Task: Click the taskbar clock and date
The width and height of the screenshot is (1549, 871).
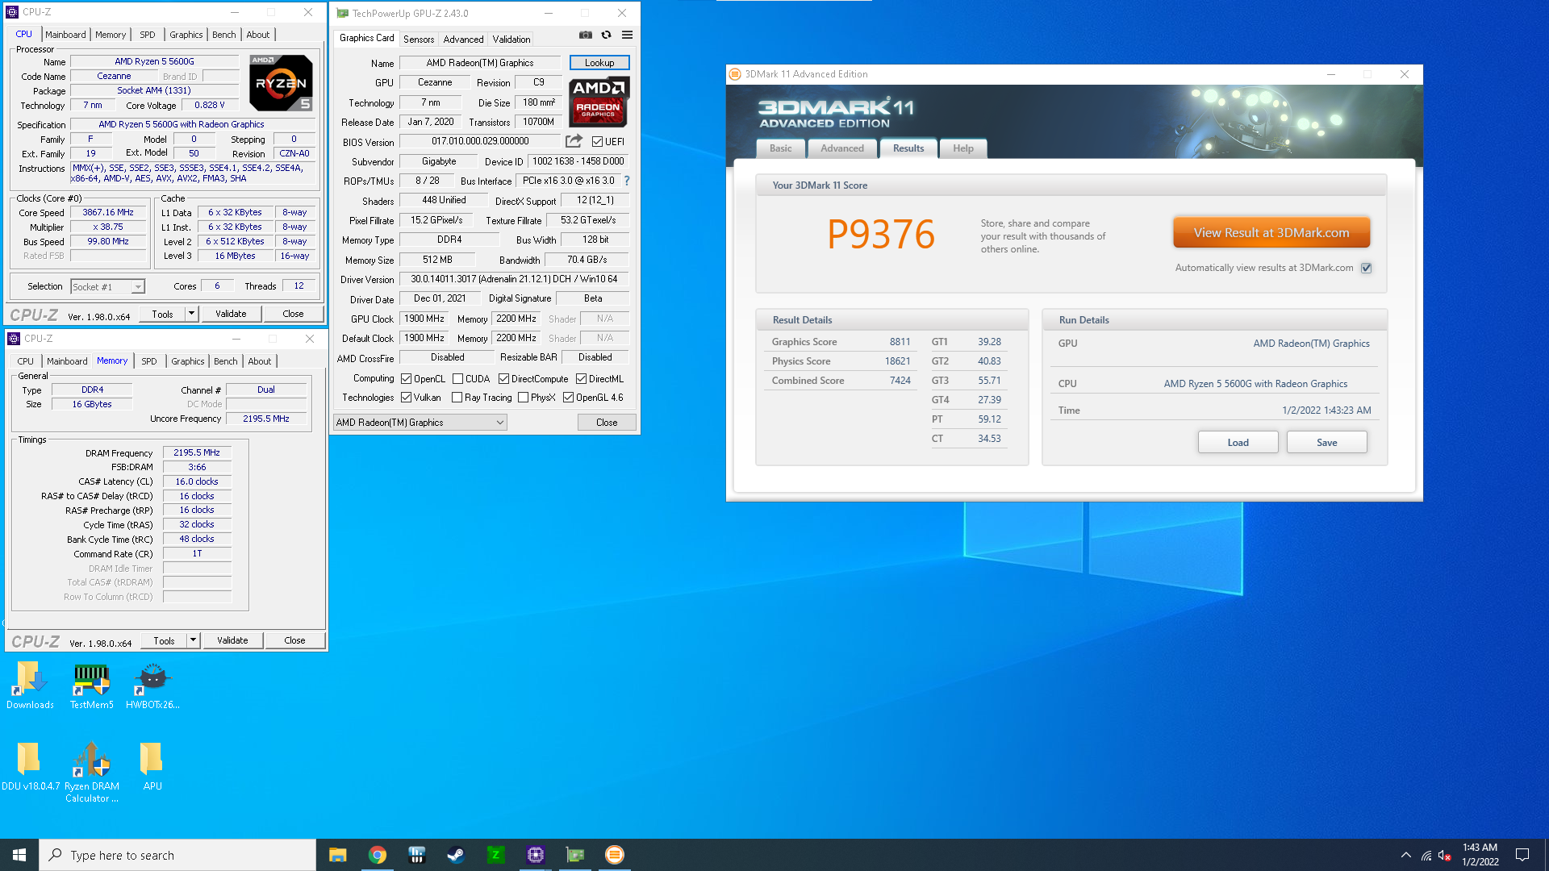Action: coord(1480,855)
